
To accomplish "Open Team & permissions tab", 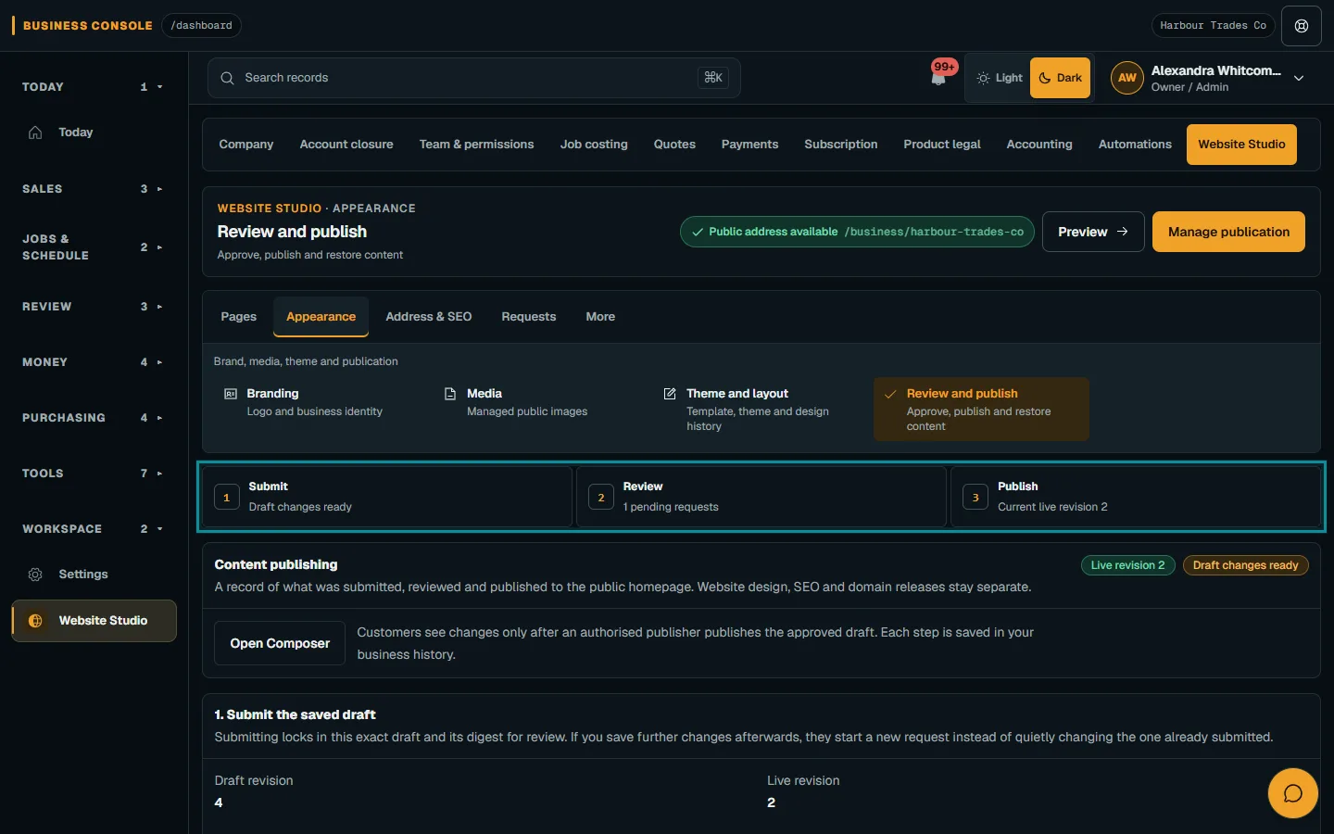I will click(476, 145).
